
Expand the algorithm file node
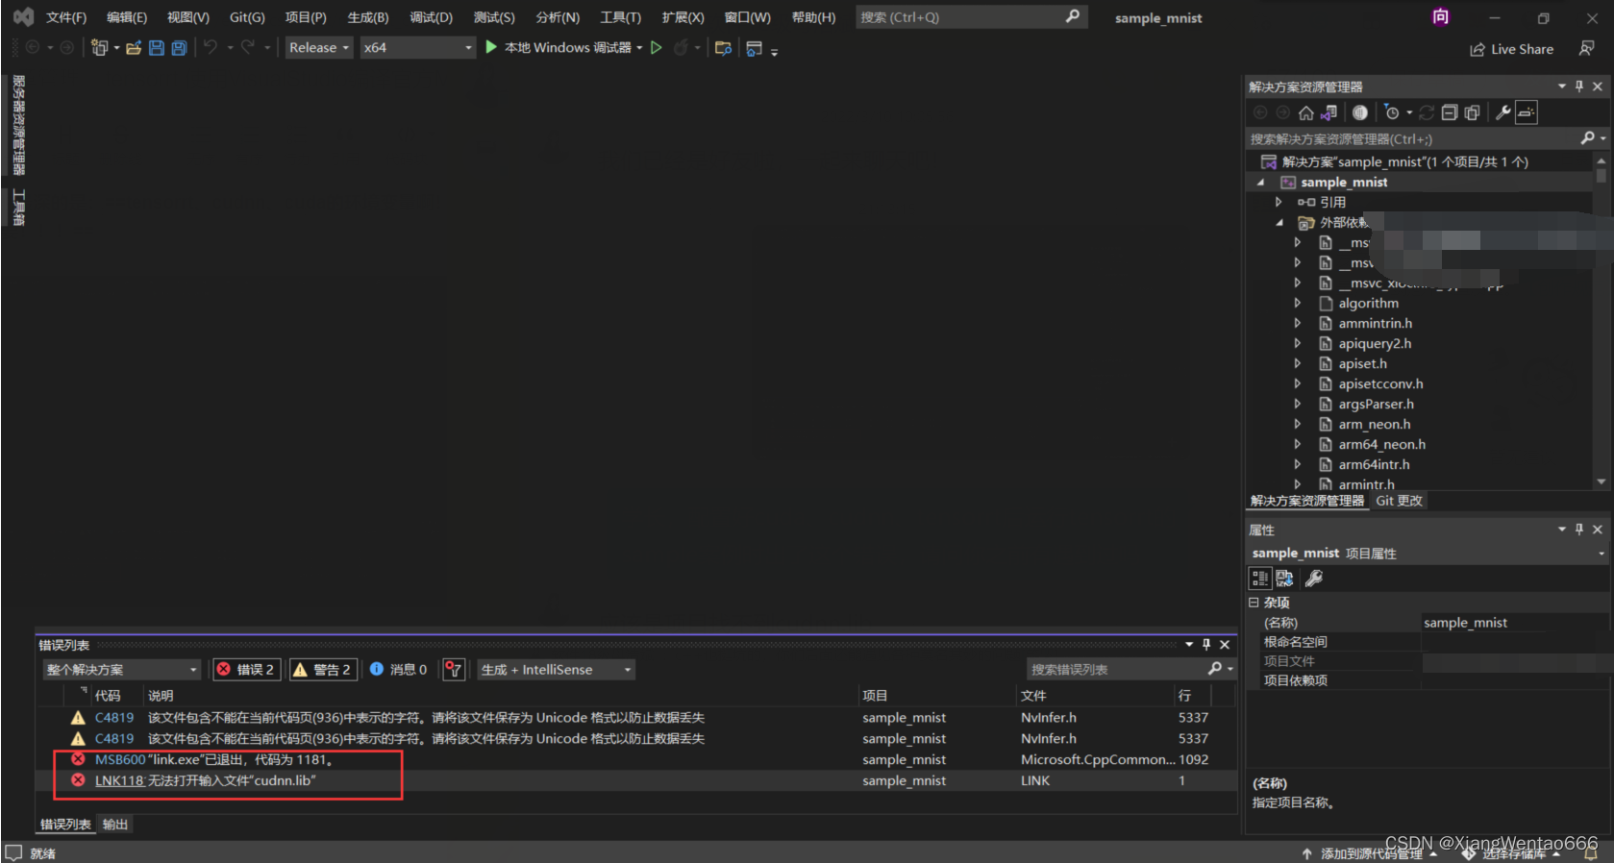[1297, 303]
